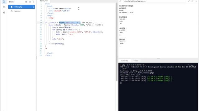
Task: Click the <title>PHP Test</title> line
Action: click(60, 8)
